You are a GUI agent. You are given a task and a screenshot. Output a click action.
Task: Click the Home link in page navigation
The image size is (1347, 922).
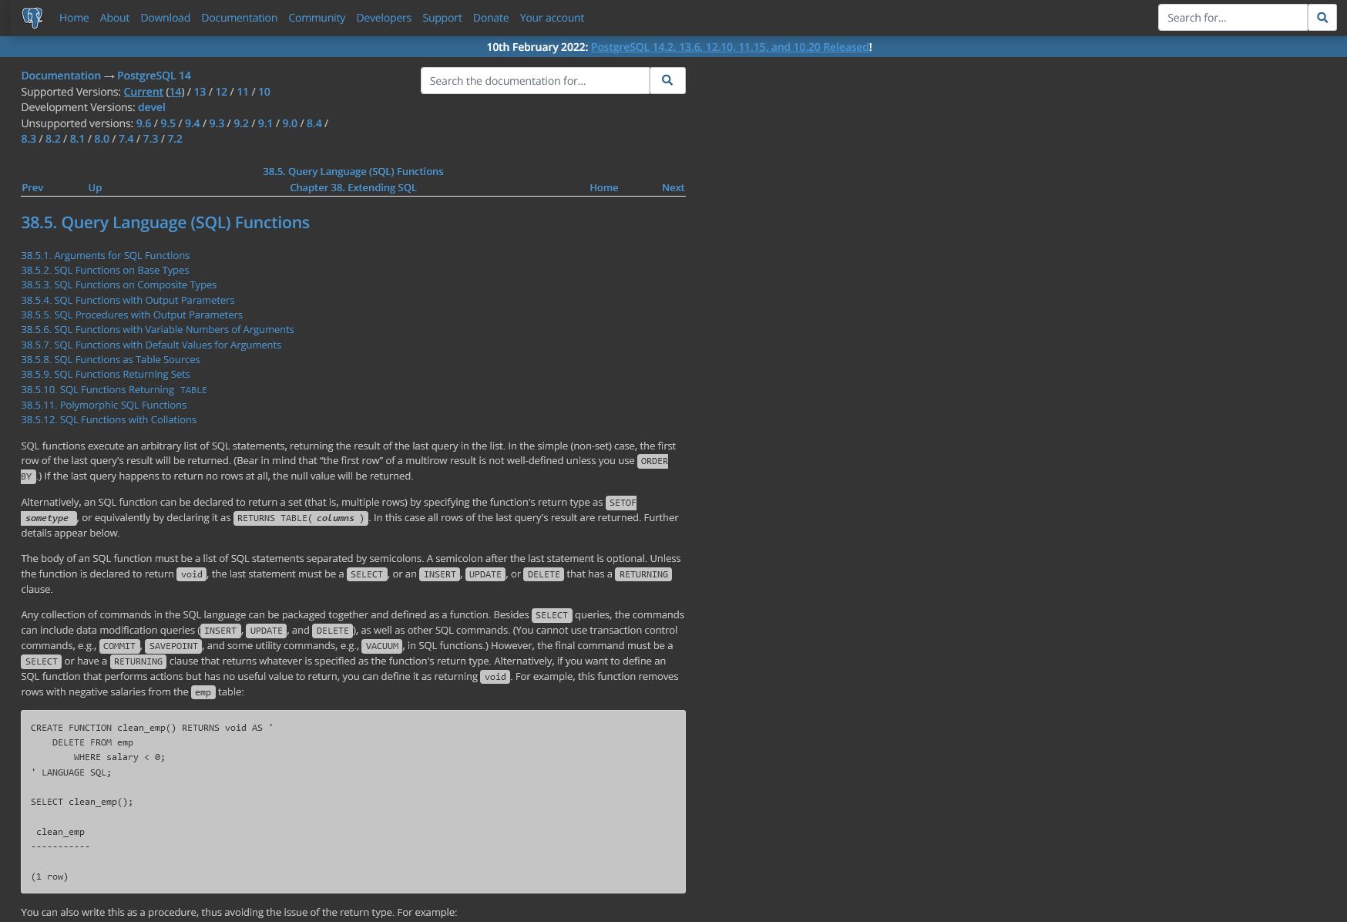pyautogui.click(x=603, y=187)
